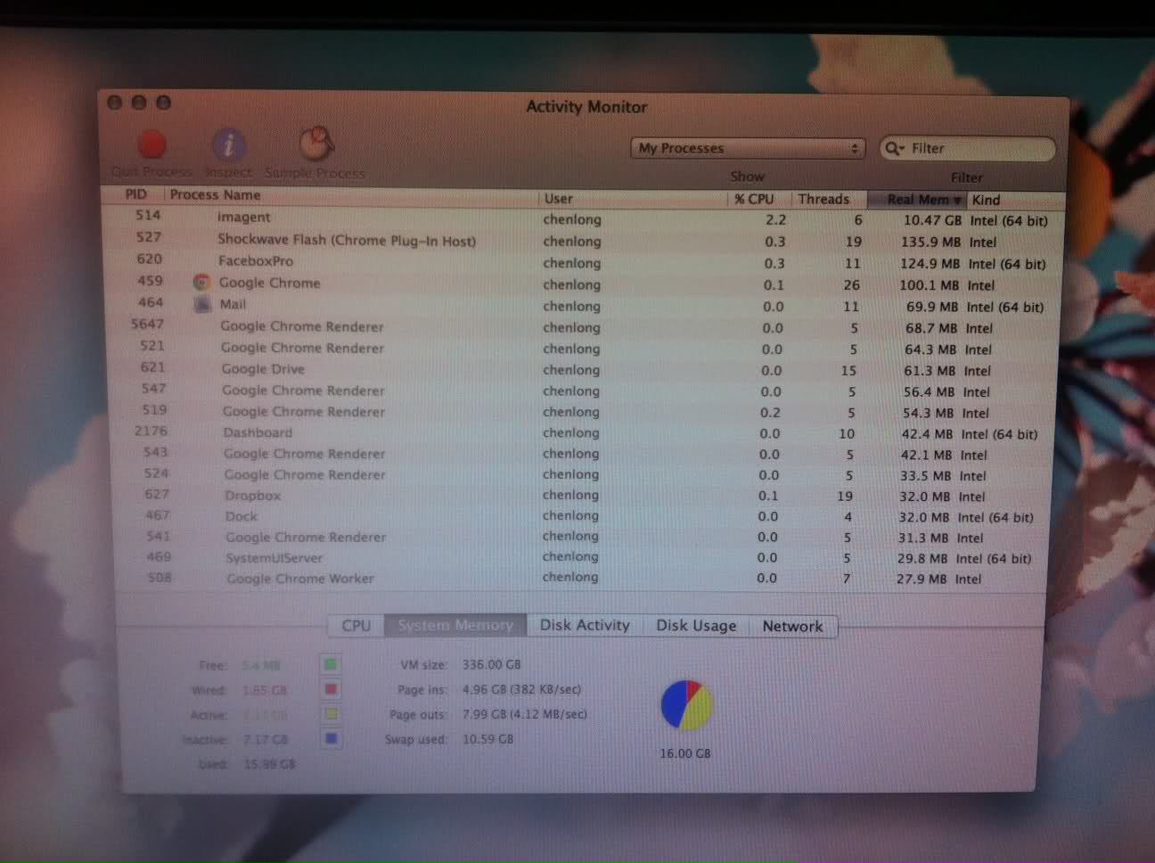Viewport: 1155px width, 863px height.
Task: Select the Mail app icon in list
Action: point(202,304)
